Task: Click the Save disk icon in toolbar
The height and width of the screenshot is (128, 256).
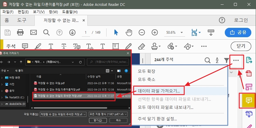Action: 8,33
